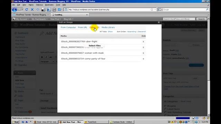
Task: Open the Camtasia Studio taskbar window
Action: pyautogui.click(x=122, y=122)
